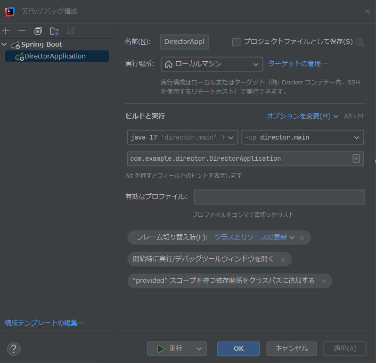This screenshot has width=376, height=363.
Task: Open 構成テンプレートの編集 link
Action: click(44, 323)
